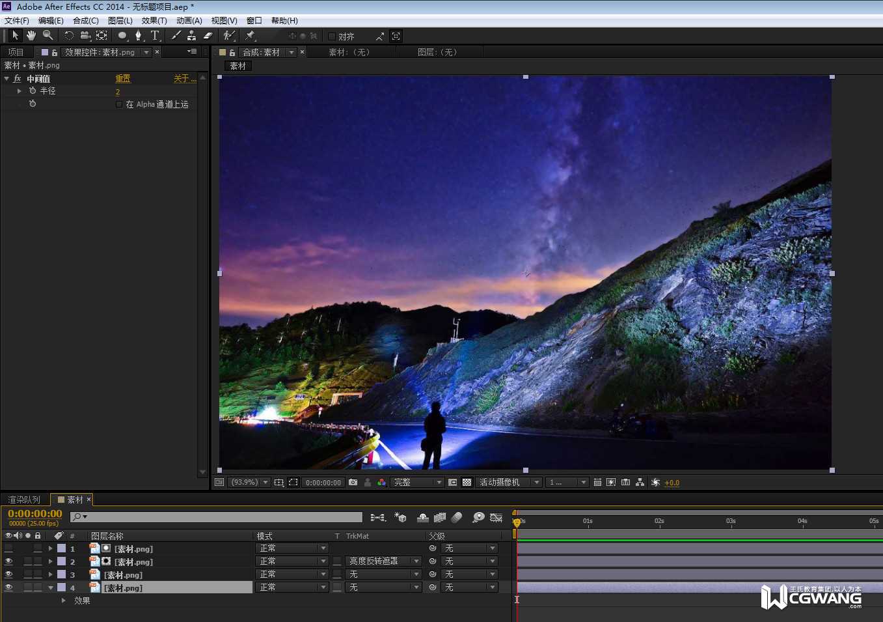Hide layer 3 using its eye icon
Image resolution: width=883 pixels, height=622 pixels.
point(8,574)
